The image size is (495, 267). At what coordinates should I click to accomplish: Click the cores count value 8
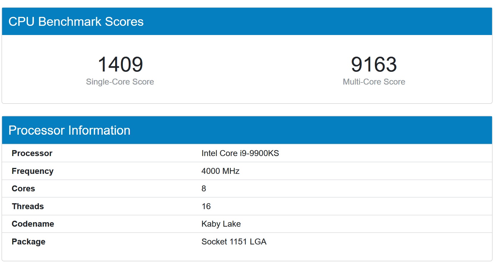(x=203, y=189)
